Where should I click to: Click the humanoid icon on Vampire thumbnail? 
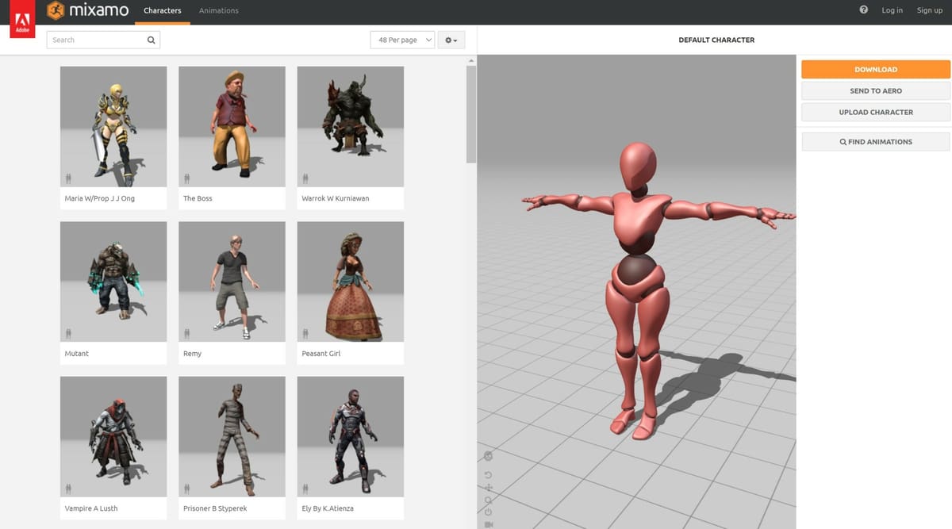point(69,488)
